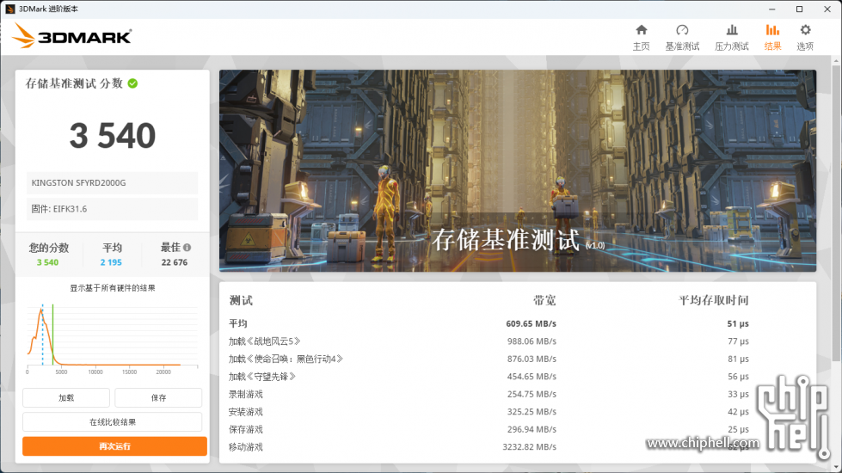The height and width of the screenshot is (473, 842).
Task: Click 在线比较结果 compare online button
Action: click(x=112, y=422)
